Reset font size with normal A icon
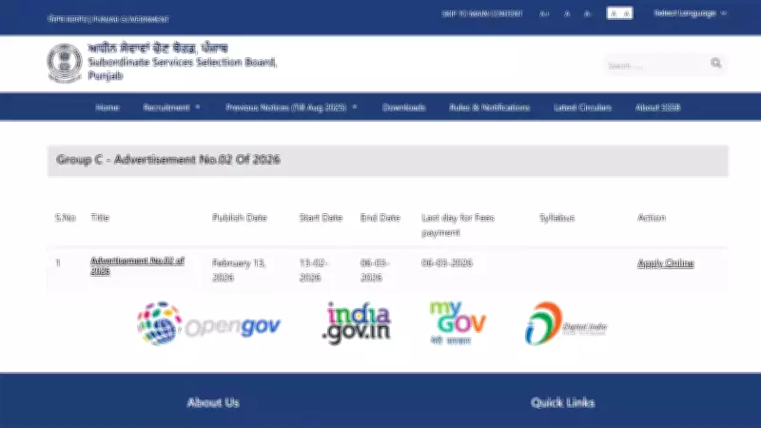Screen dimensions: 761x428 coord(567,14)
